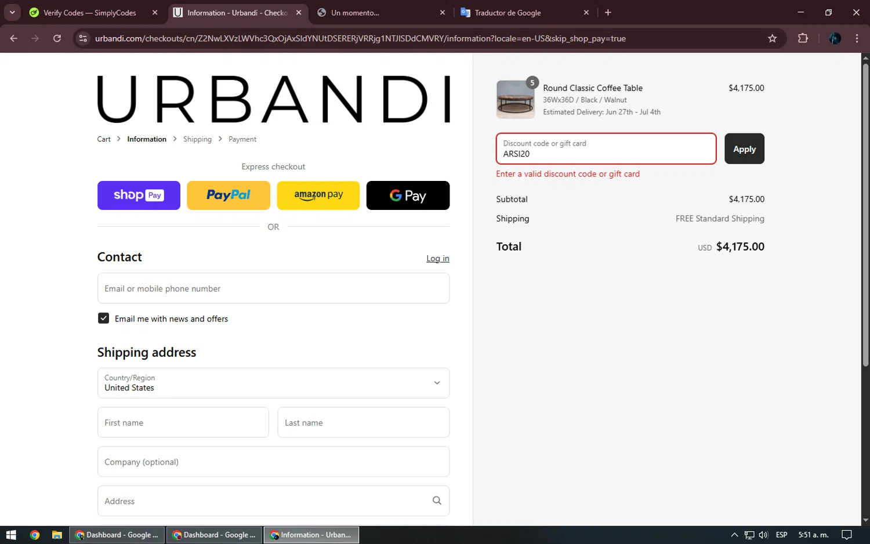Show hidden system tray icons
870x544 pixels.
pos(734,535)
